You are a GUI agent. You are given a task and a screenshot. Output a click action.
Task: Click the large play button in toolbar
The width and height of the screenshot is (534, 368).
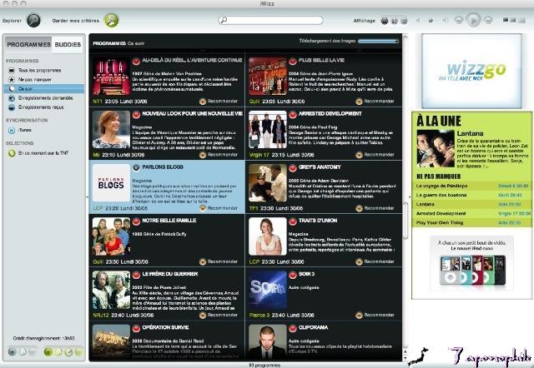coord(473,20)
